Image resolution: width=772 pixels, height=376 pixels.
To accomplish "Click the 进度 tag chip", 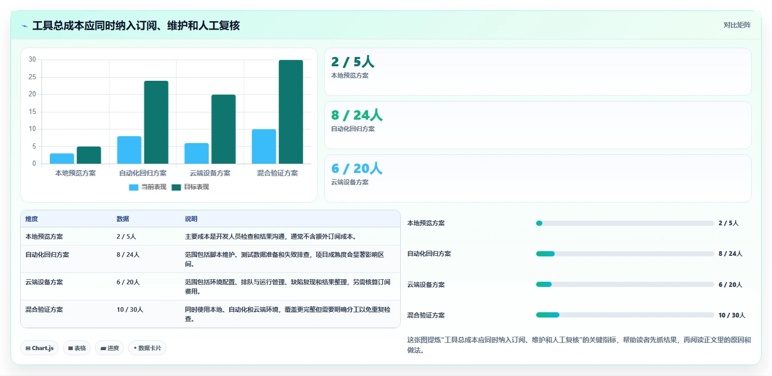I will (109, 348).
